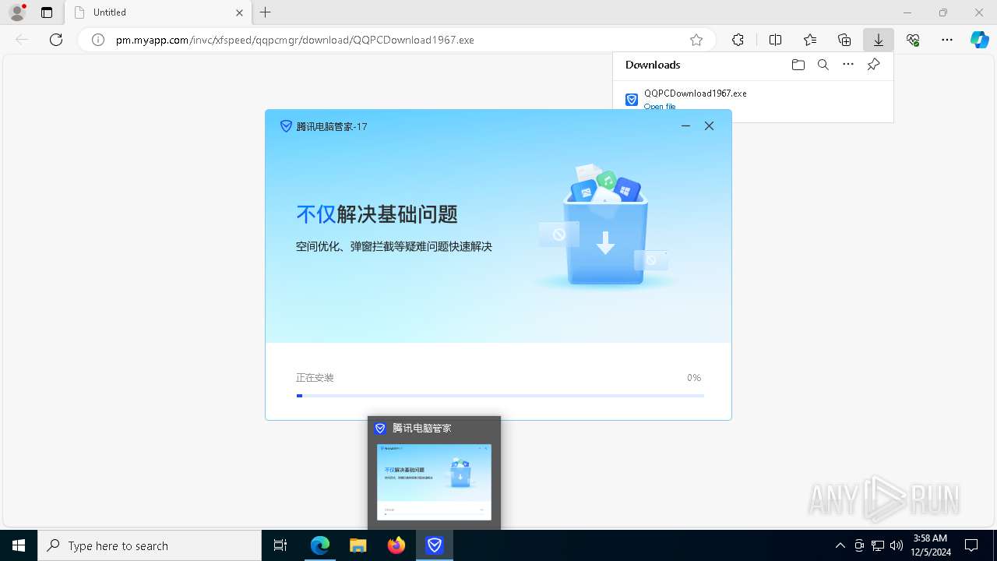Open a new browser tab
997x561 pixels.
[x=266, y=12]
